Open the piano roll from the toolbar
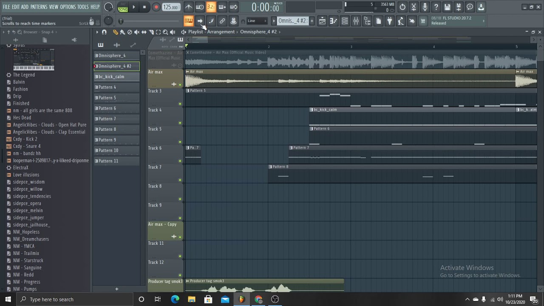The height and width of the screenshot is (306, 544). (x=334, y=21)
